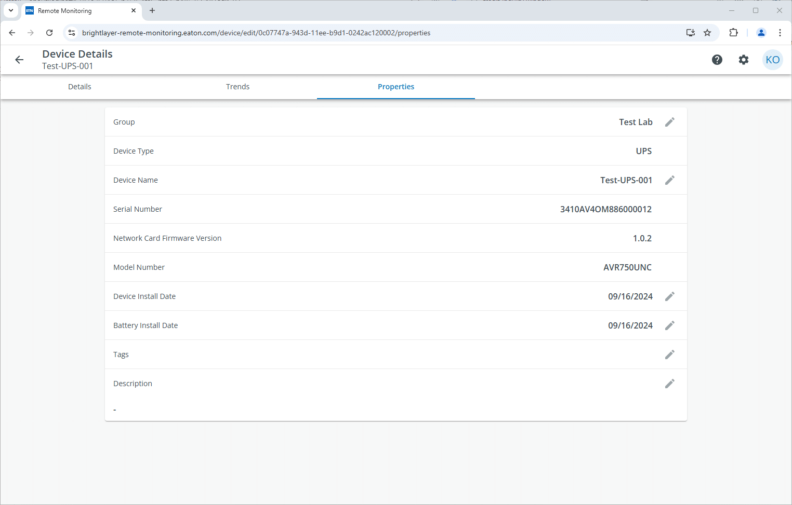Bookmark this page star icon
Viewport: 792px width, 505px height.
tap(707, 33)
